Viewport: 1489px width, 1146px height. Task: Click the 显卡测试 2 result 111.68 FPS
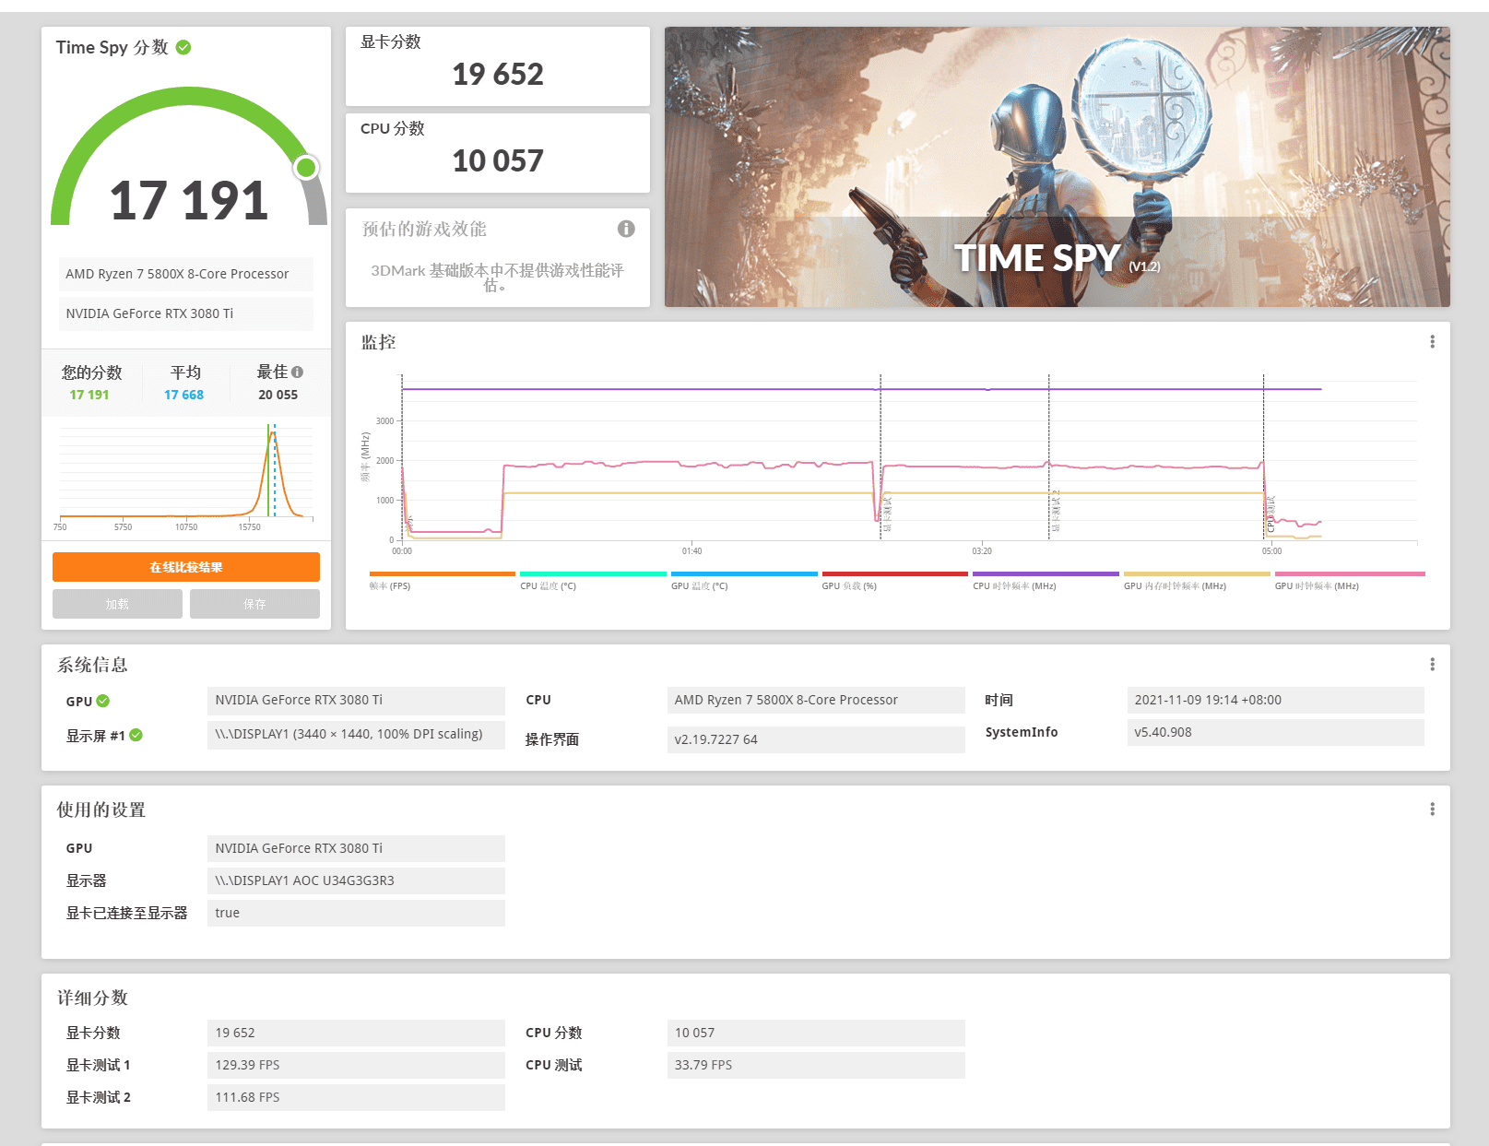356,1097
